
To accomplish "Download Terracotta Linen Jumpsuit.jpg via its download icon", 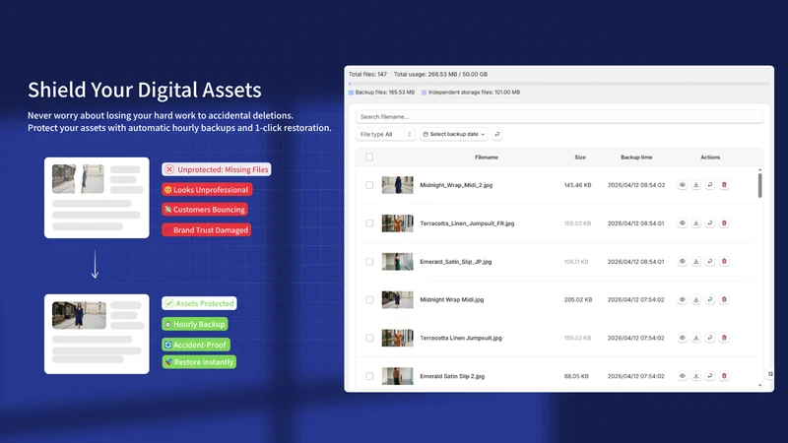I will coord(696,338).
